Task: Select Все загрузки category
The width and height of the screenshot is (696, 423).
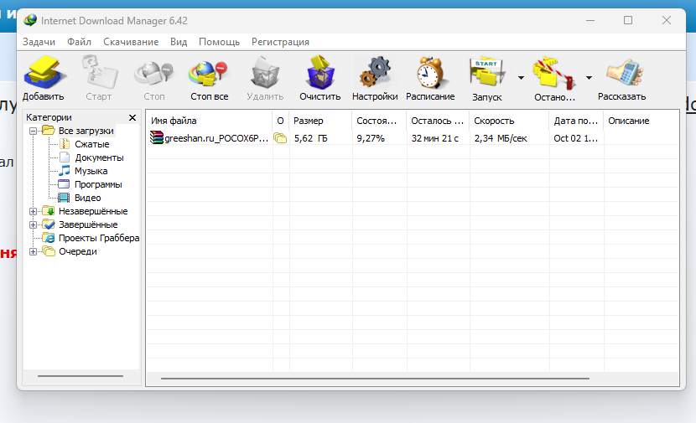Action: (x=86, y=131)
